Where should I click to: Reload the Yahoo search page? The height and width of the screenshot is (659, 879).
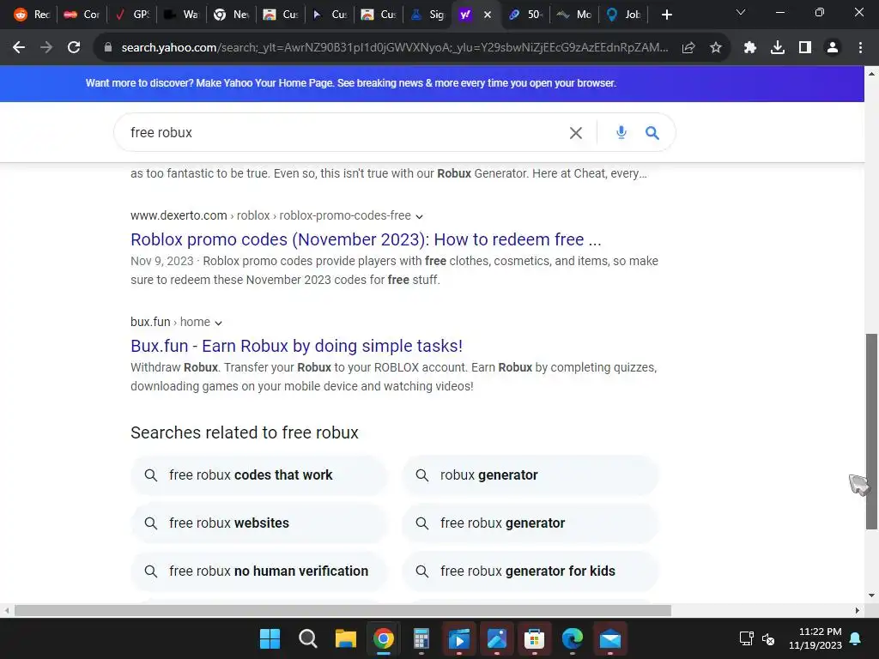click(x=74, y=48)
